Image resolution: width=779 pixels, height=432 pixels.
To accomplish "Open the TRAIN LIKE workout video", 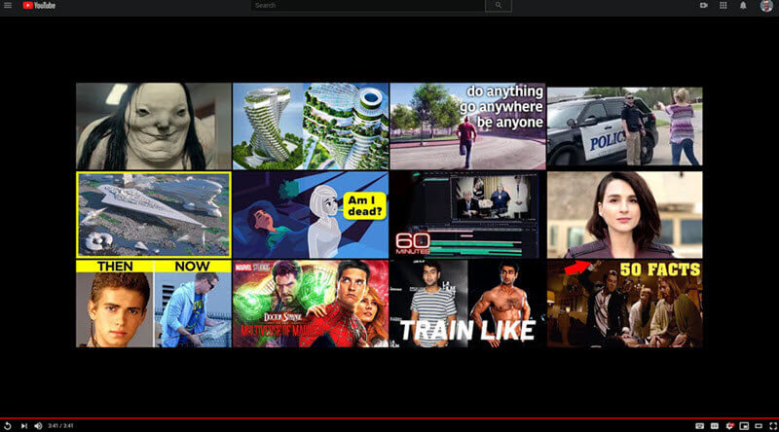I will tap(467, 304).
